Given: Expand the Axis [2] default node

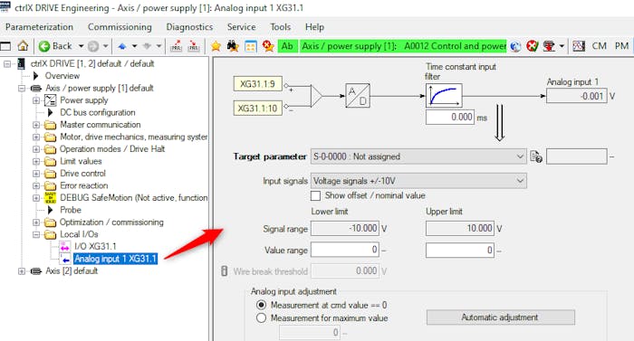Looking at the screenshot, I should [22, 271].
